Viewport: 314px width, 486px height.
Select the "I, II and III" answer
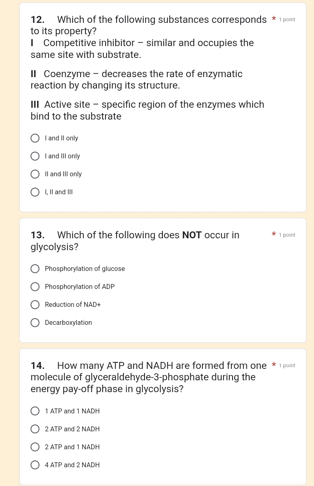[35, 192]
